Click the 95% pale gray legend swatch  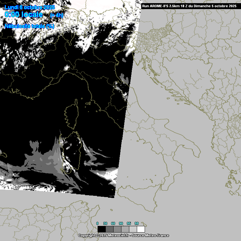click(133, 229)
